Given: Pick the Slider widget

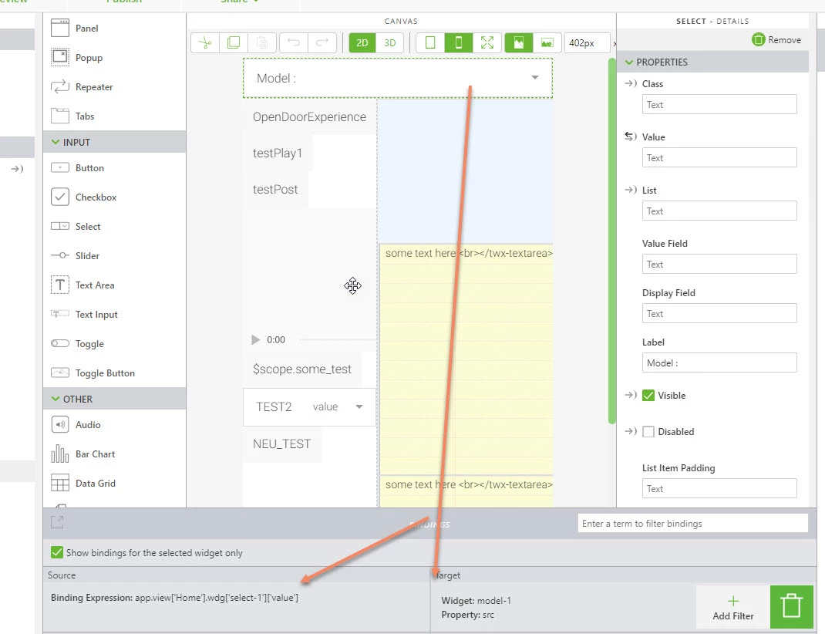Looking at the screenshot, I should pyautogui.click(x=76, y=256).
